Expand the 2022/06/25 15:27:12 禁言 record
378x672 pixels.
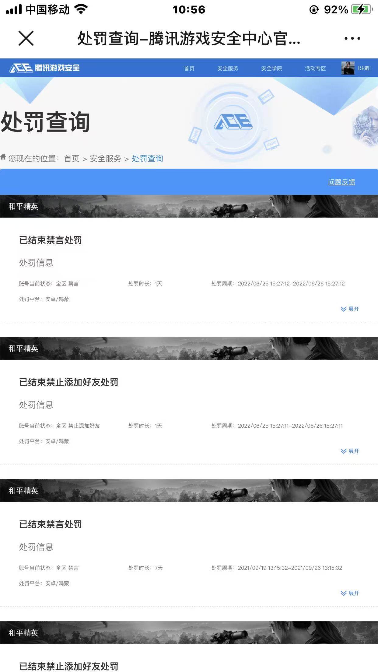pyautogui.click(x=350, y=309)
